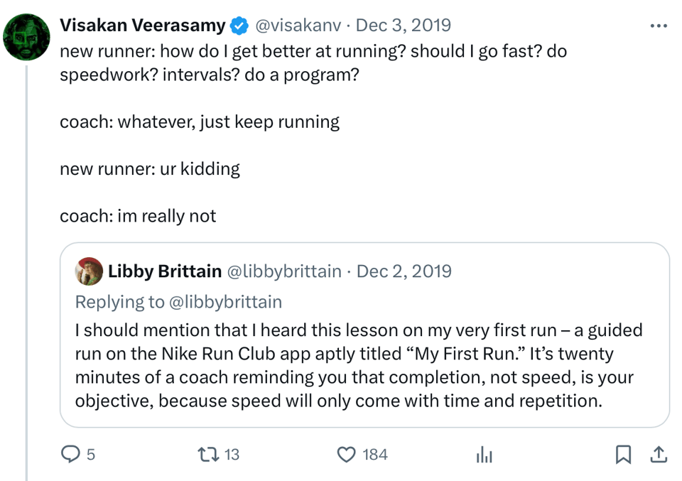Click the share upload icon

[x=658, y=455]
